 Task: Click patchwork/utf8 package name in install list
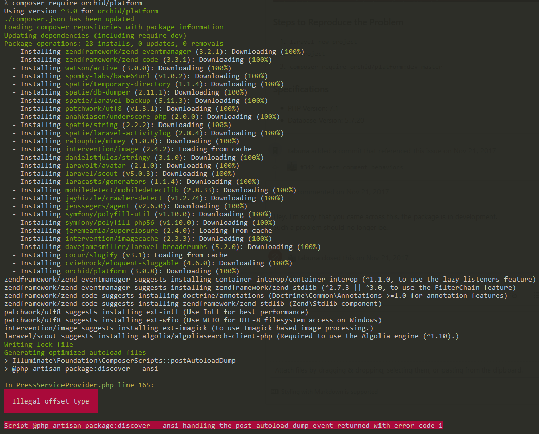[93, 109]
